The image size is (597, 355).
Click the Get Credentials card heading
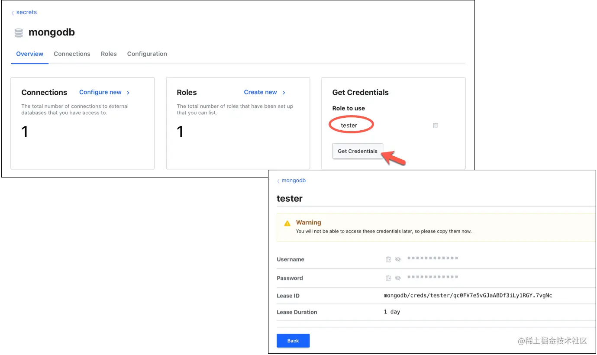361,93
